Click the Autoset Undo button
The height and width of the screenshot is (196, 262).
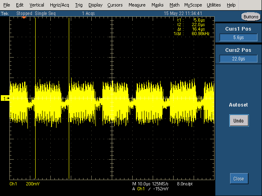[239, 120]
